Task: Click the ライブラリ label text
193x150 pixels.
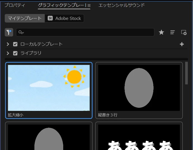Action: 31,53
